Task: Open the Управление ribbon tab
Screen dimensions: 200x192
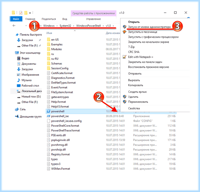Action: coord(93,19)
